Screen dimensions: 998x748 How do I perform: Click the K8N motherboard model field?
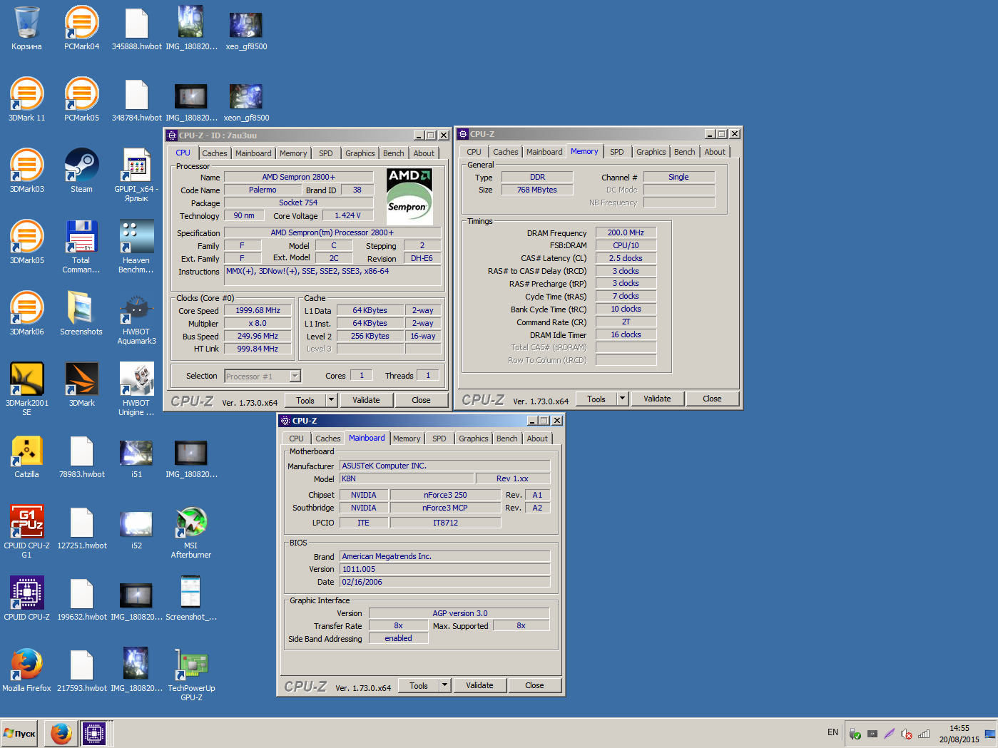pyautogui.click(x=407, y=478)
